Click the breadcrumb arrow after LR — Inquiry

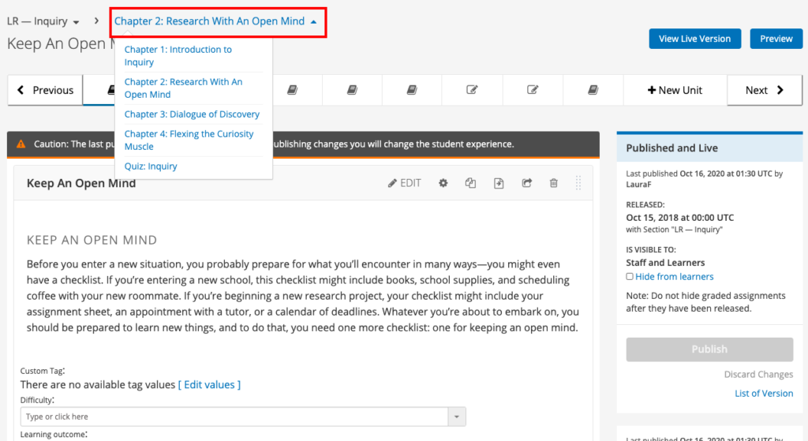coord(96,21)
